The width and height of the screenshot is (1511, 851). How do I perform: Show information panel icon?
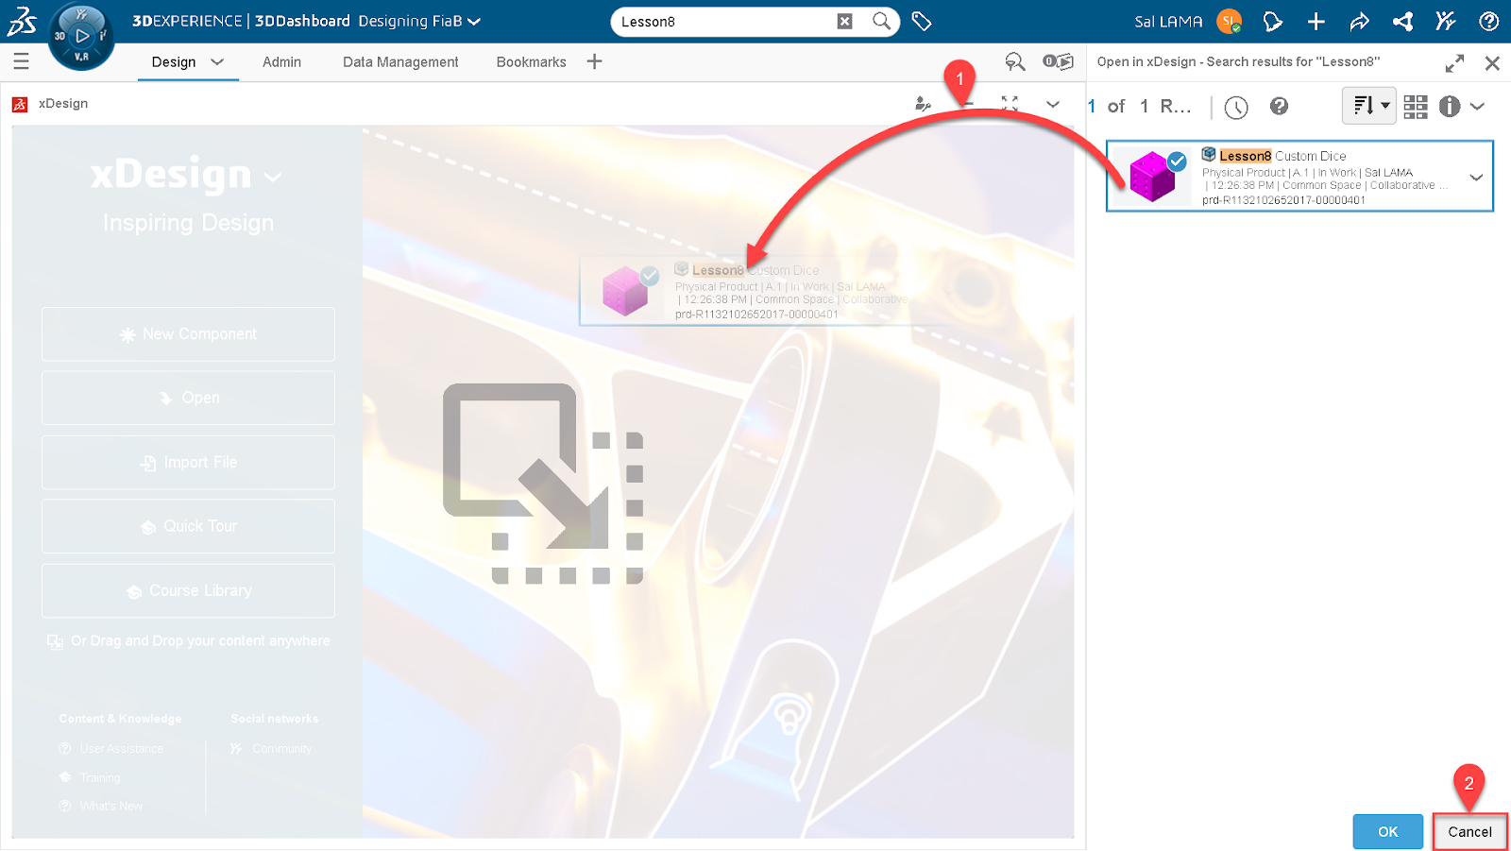[1450, 106]
